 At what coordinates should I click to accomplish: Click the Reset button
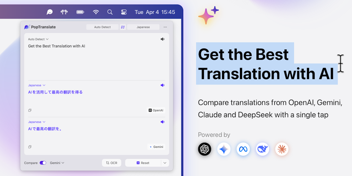143,163
